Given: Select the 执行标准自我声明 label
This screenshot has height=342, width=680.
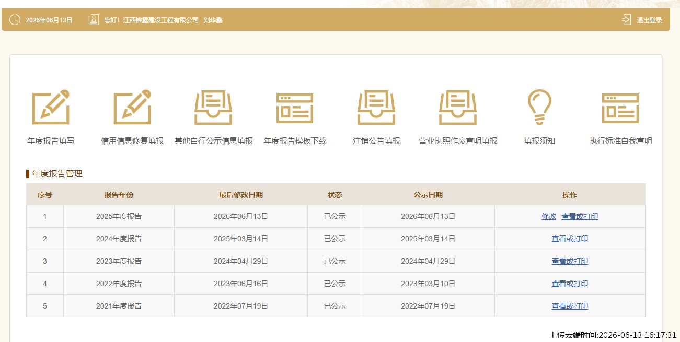Looking at the screenshot, I should [x=620, y=141].
